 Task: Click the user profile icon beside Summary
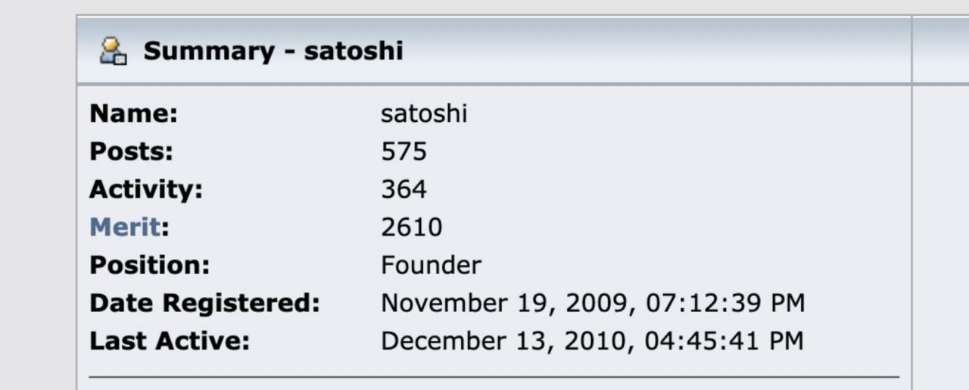(113, 51)
